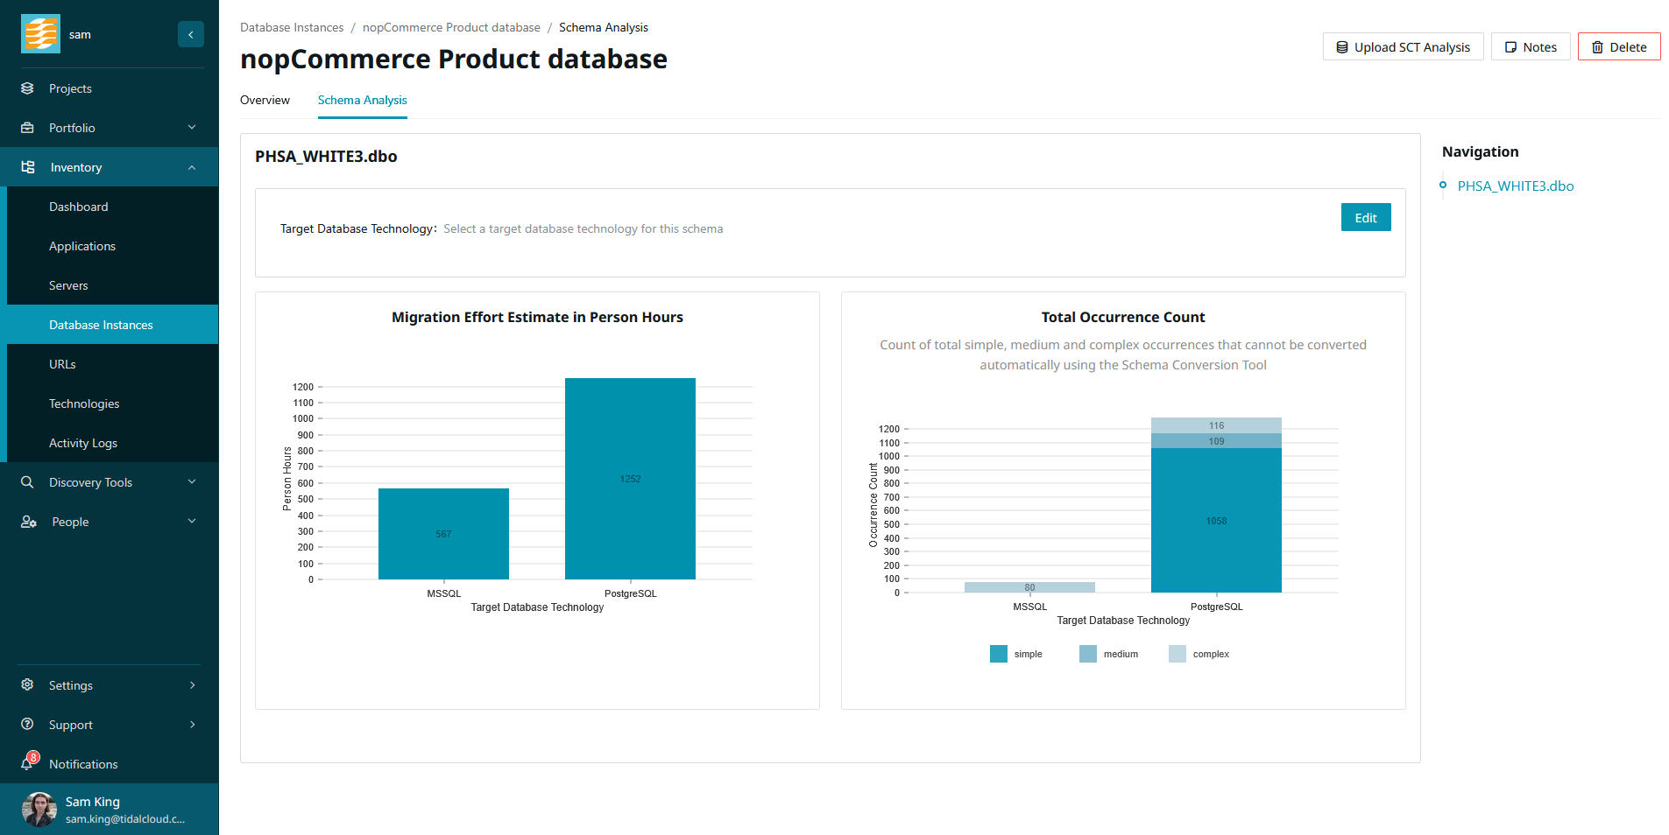
Task: Toggle the medium series in chart legend
Action: tap(1088, 654)
